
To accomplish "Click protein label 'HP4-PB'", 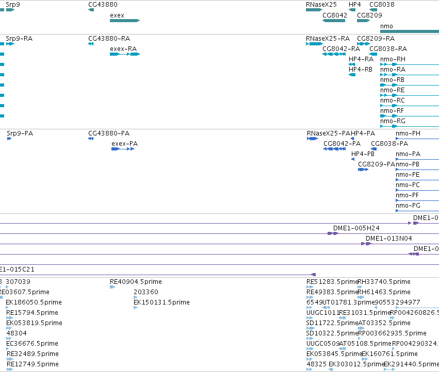I will coord(363,154).
